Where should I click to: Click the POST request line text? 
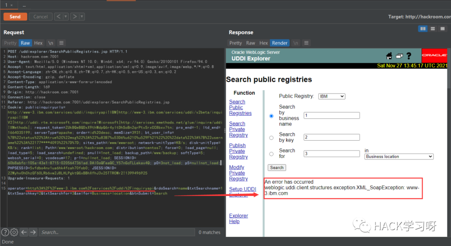[x=67, y=51]
